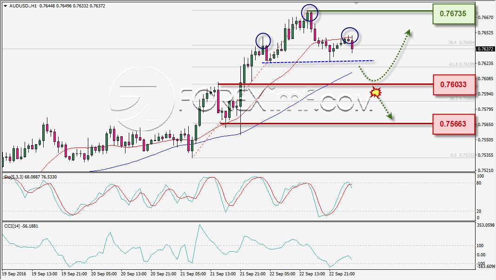
Task: Click the 22 Sep 05:00 time label
Action: (283, 274)
